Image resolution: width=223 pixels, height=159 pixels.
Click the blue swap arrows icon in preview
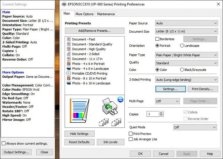click(x=120, y=100)
